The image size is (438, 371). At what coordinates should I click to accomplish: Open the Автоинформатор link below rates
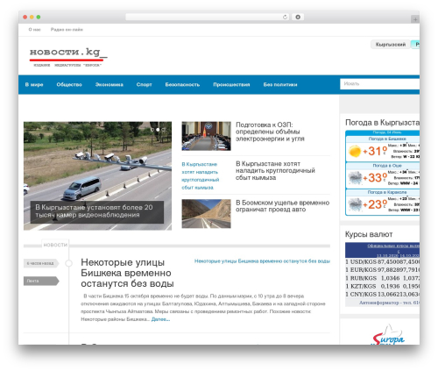coord(389,303)
